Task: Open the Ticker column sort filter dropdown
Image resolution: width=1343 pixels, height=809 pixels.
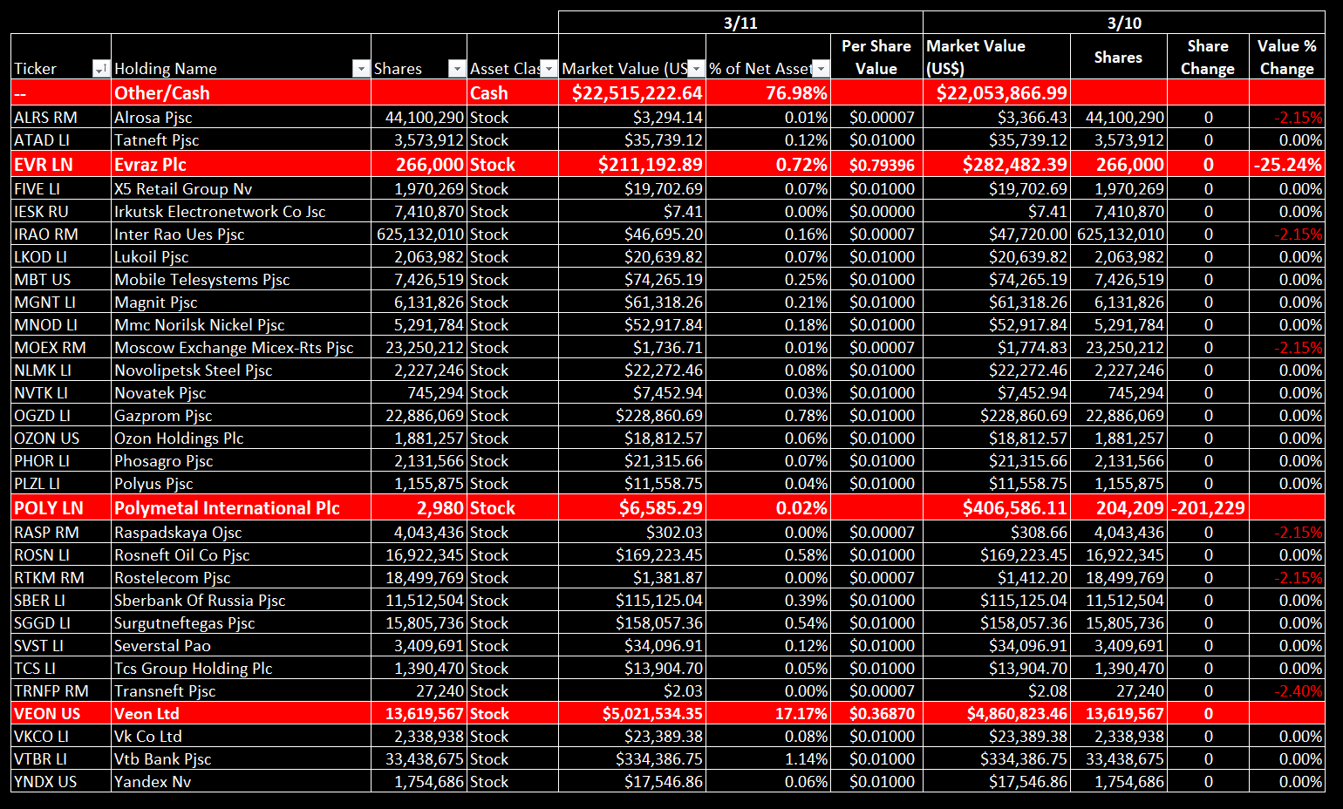Action: click(101, 69)
